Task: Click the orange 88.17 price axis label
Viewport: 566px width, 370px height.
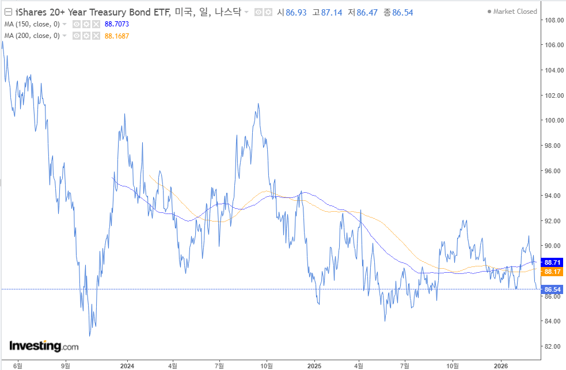Action: tap(552, 272)
